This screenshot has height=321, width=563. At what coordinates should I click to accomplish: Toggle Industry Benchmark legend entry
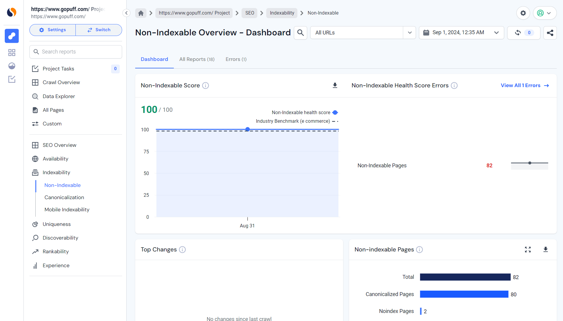click(x=293, y=121)
